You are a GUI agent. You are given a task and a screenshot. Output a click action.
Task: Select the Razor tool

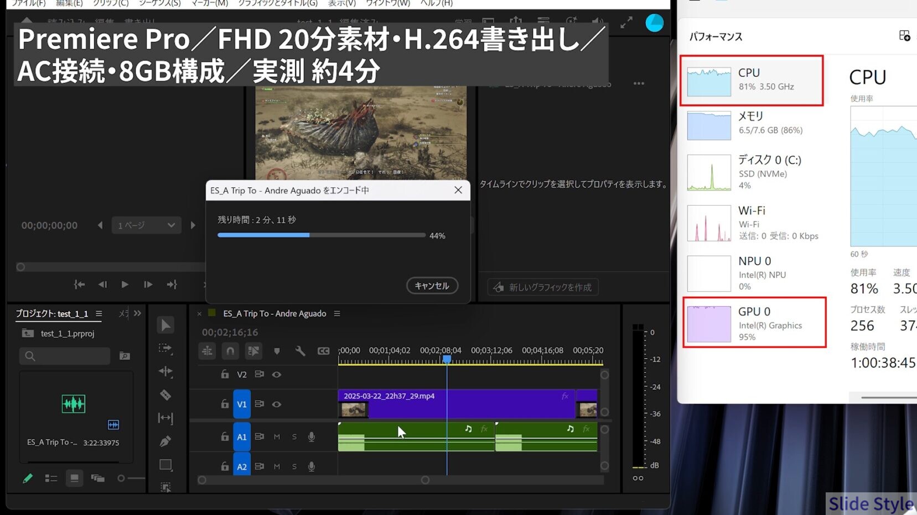coord(165,395)
